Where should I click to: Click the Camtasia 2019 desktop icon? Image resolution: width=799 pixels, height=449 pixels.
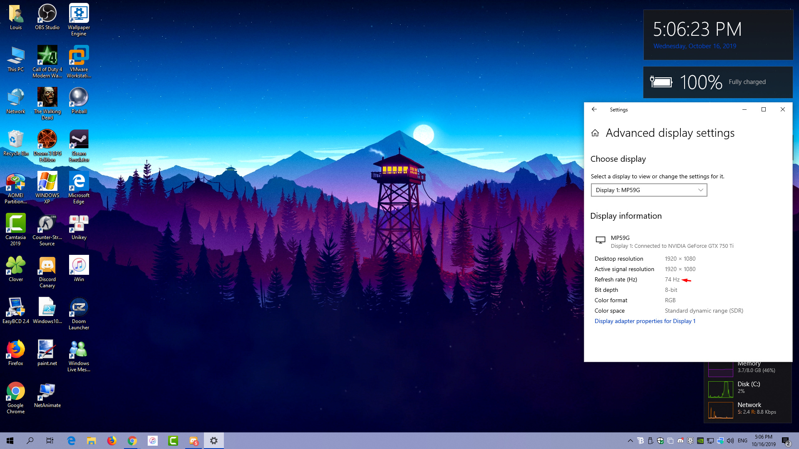point(16,230)
